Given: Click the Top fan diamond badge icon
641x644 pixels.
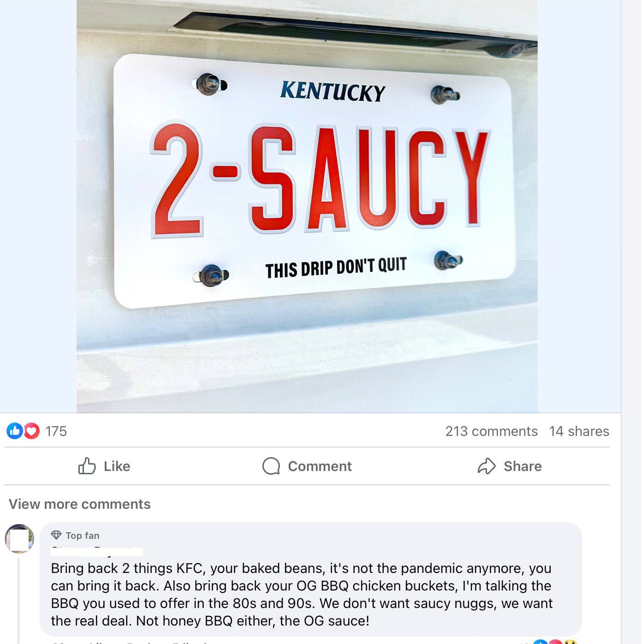Looking at the screenshot, I should coord(56,535).
